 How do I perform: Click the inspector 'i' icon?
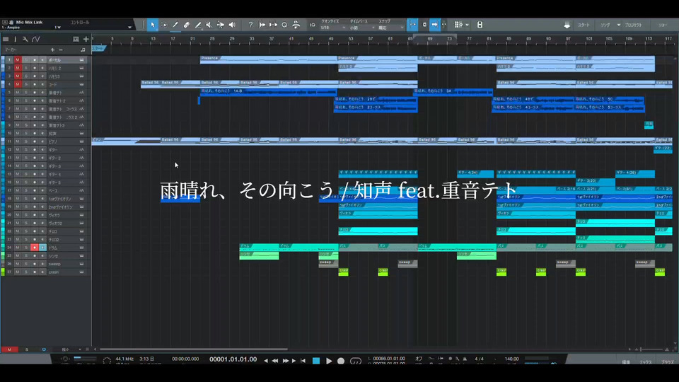tap(15, 39)
